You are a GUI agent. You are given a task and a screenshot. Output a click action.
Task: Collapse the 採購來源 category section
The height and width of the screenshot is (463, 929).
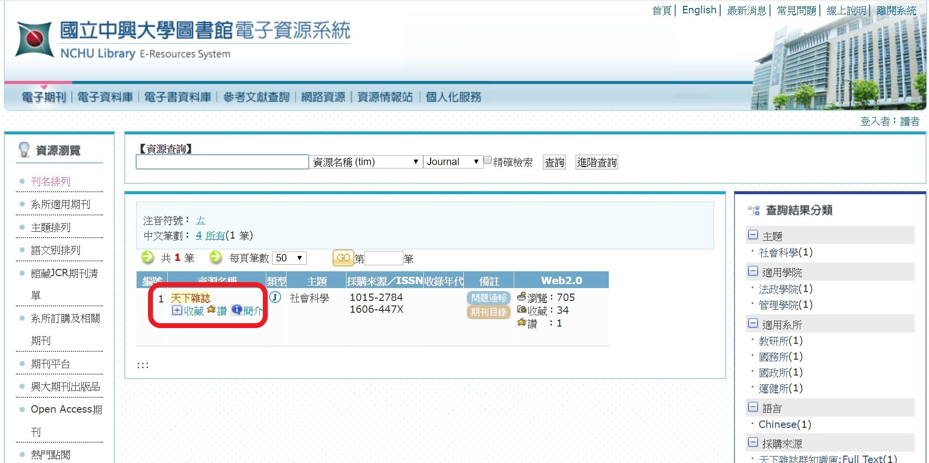pos(753,443)
